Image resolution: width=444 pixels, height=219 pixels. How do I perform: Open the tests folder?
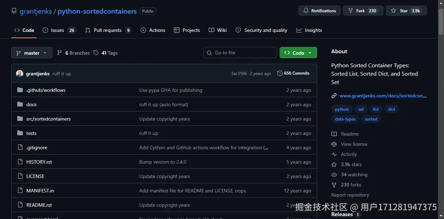pos(31,133)
